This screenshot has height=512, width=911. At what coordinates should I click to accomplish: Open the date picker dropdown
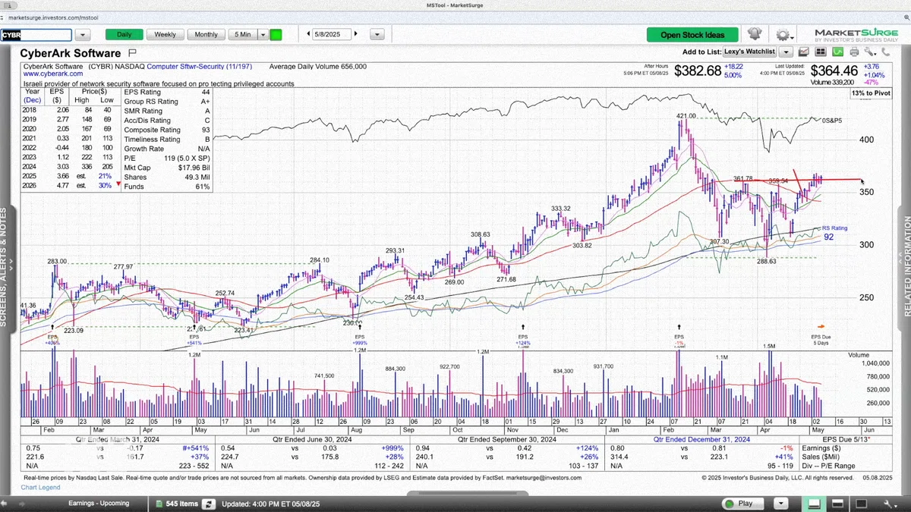[x=377, y=34]
